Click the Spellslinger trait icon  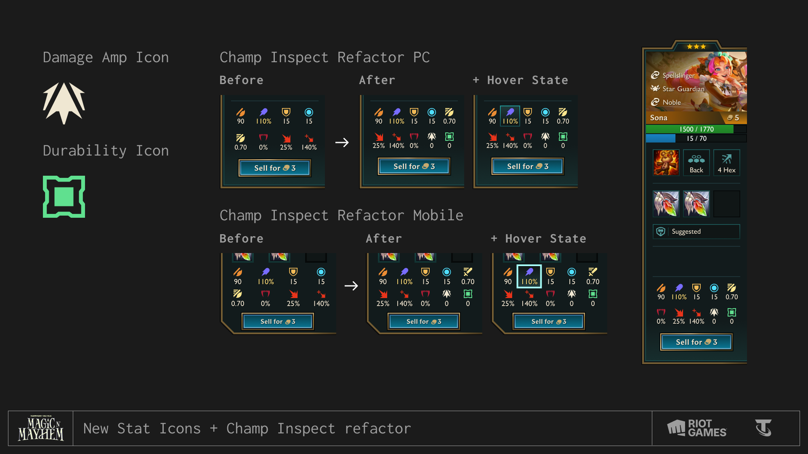(655, 75)
